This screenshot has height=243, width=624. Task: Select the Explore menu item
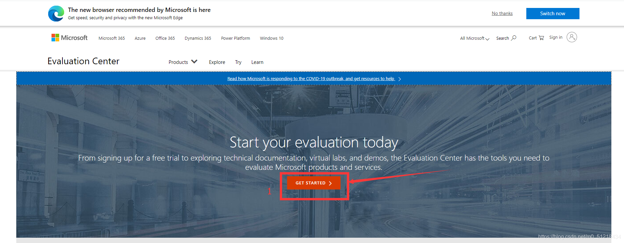(217, 62)
